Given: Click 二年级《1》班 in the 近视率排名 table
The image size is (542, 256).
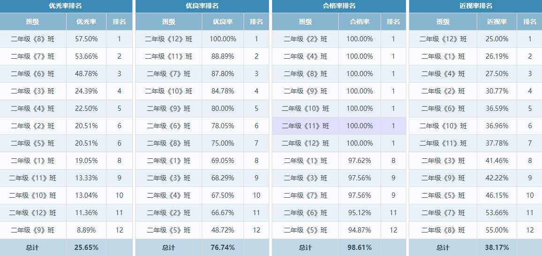Looking at the screenshot, I should (x=443, y=56).
